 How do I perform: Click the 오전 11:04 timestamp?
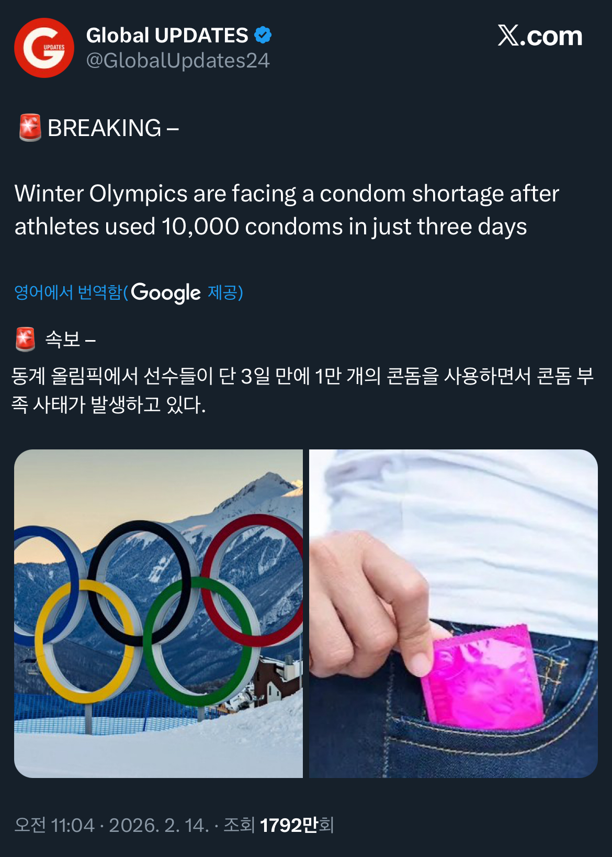[x=54, y=825]
